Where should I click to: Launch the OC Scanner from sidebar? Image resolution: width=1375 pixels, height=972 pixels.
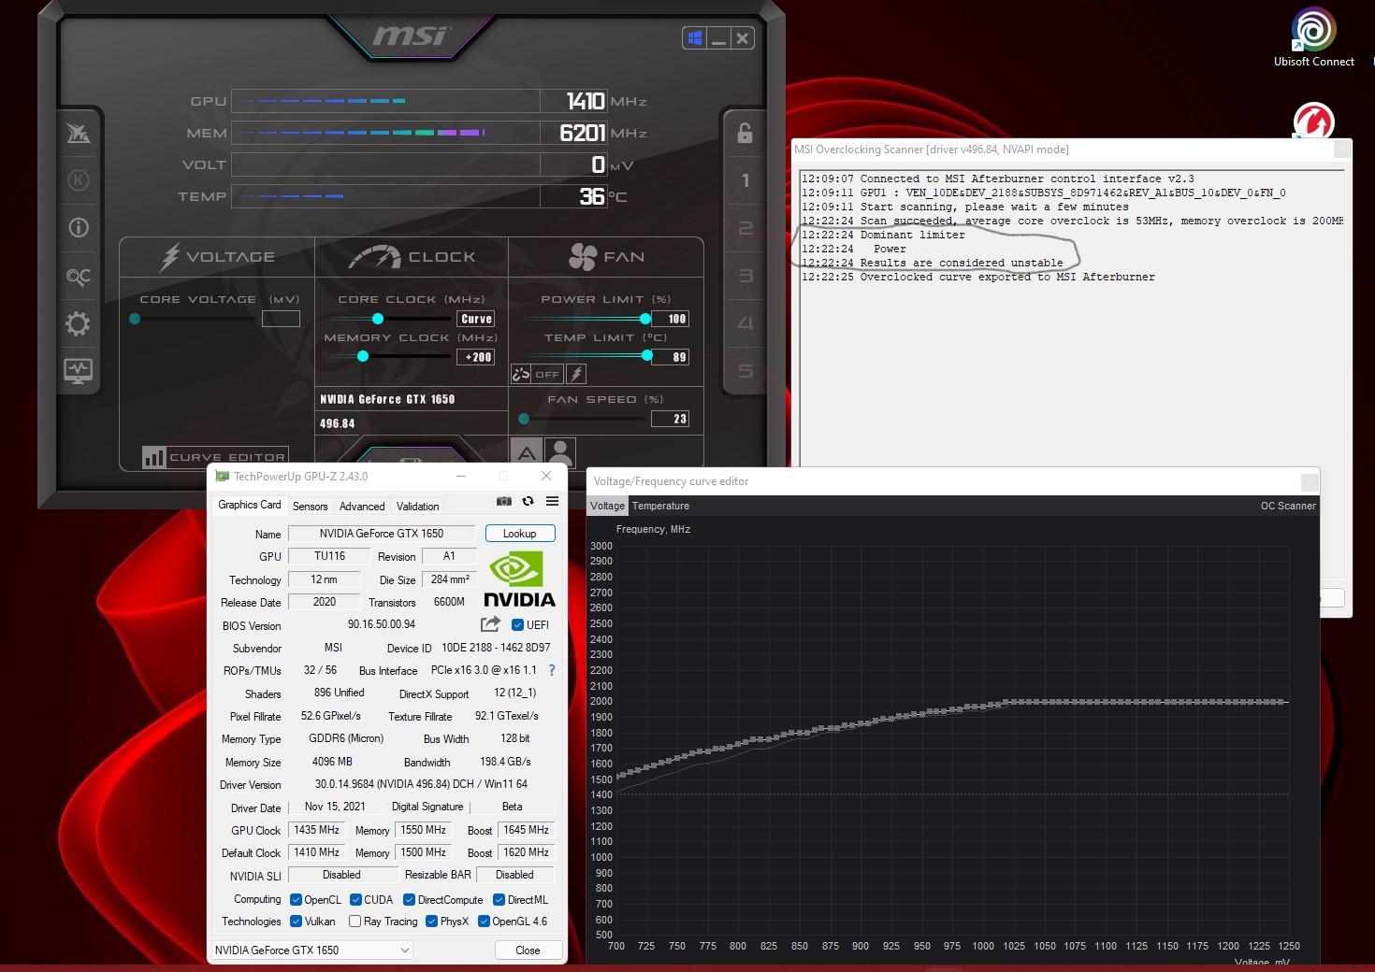tap(79, 276)
